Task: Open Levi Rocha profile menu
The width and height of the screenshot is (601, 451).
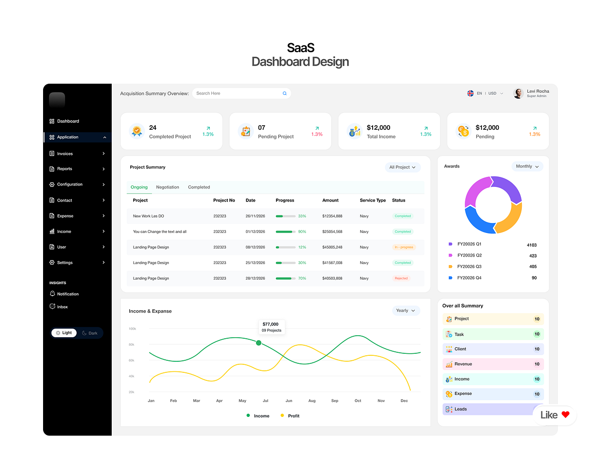Action: [x=531, y=93]
